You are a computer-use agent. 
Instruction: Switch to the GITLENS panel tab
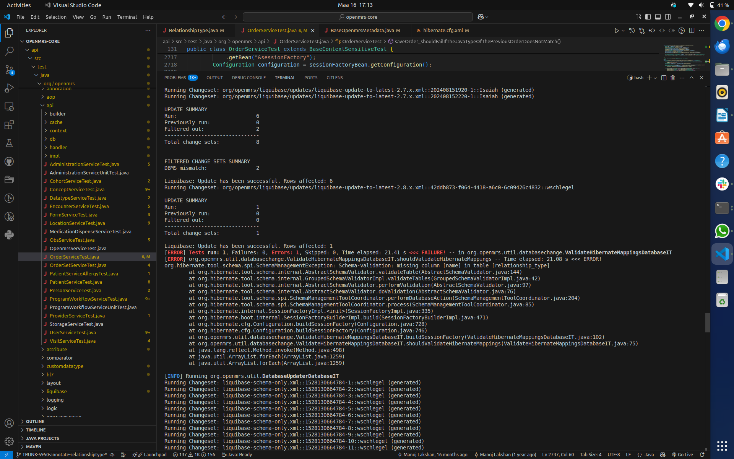(335, 78)
